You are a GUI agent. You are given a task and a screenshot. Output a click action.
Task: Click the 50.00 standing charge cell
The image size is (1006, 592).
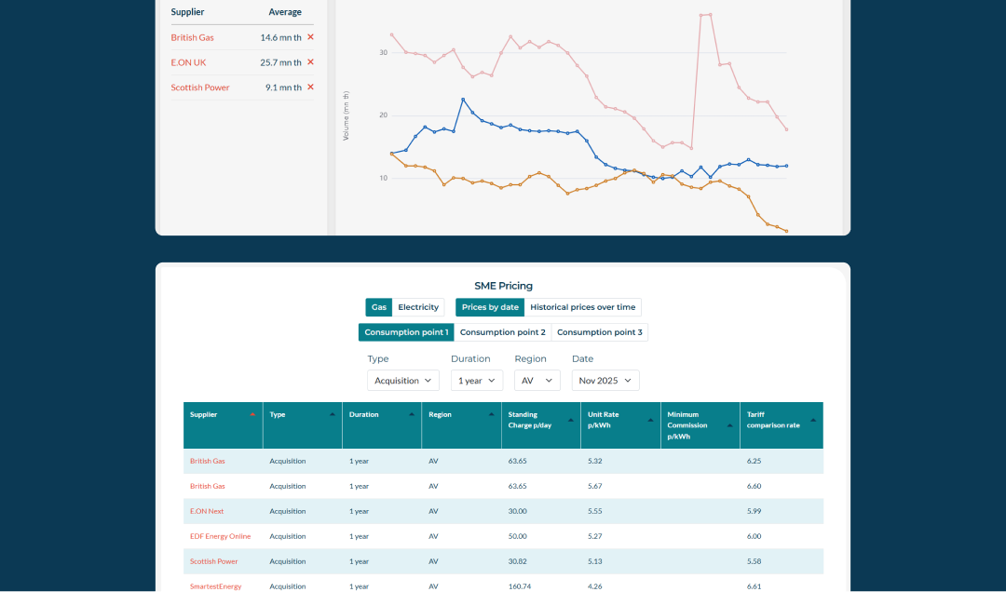click(517, 536)
